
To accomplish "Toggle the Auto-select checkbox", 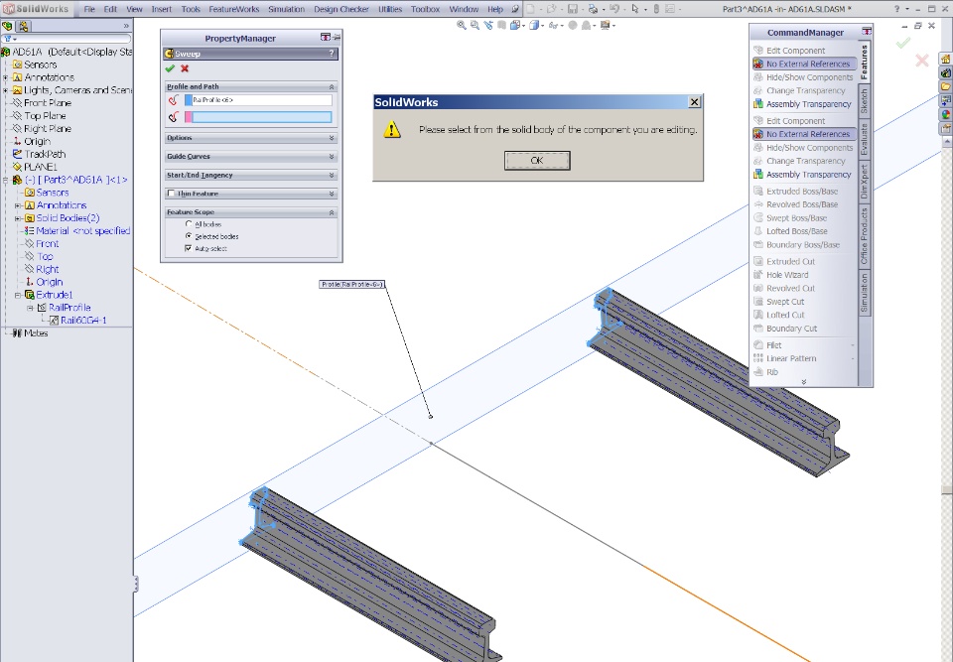I will (x=189, y=248).
